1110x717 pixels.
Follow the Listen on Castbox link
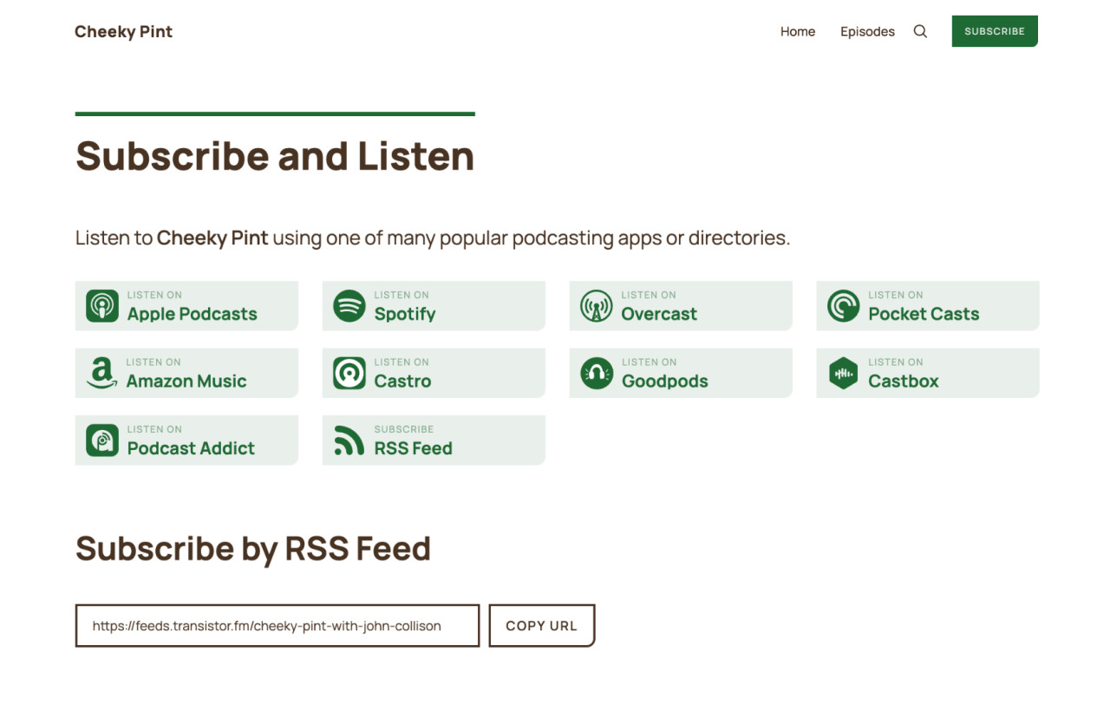point(927,373)
